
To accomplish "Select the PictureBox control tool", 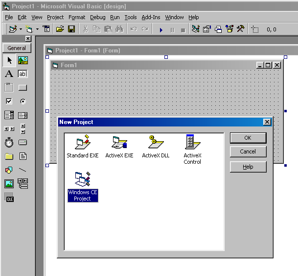I will coord(23,60).
